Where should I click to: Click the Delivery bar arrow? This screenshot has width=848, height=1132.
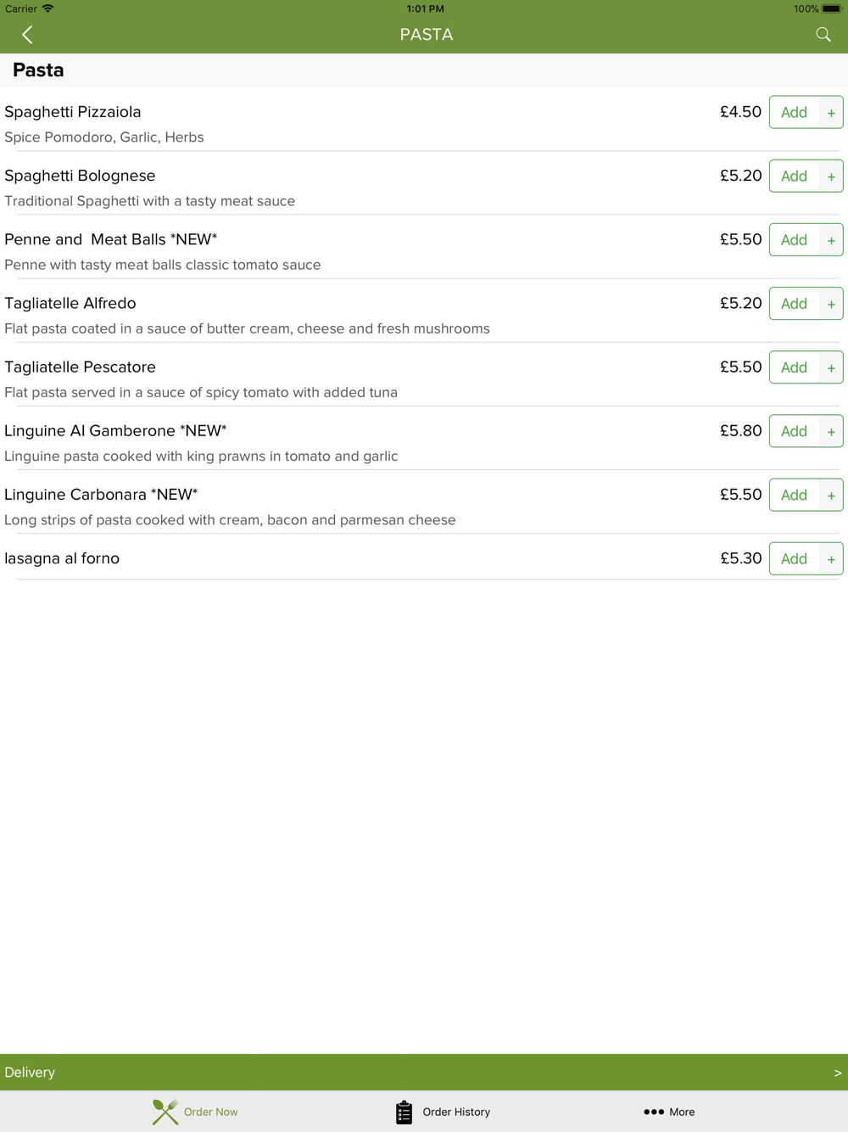click(838, 1073)
